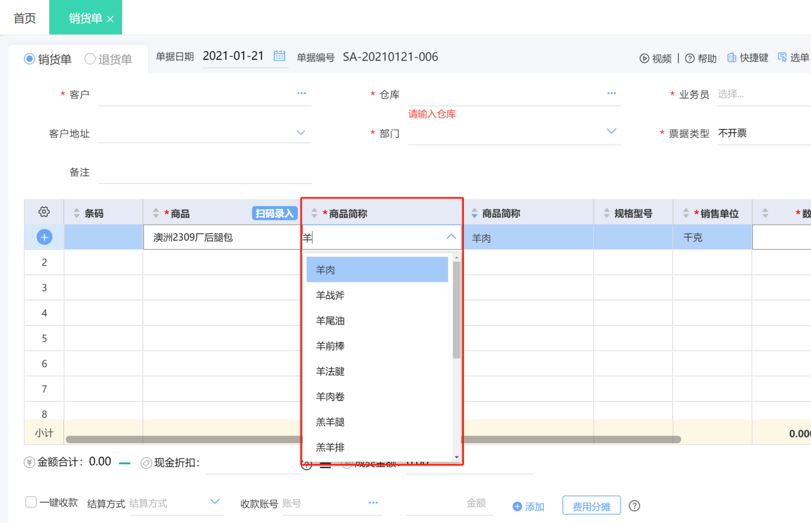The height and width of the screenshot is (523, 811).
Task: Click the 澳洲2309厂后腿包 product cell
Action: click(222, 237)
